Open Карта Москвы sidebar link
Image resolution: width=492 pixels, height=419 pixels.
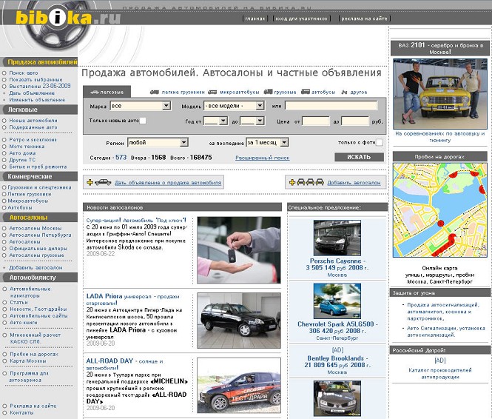click(x=28, y=361)
